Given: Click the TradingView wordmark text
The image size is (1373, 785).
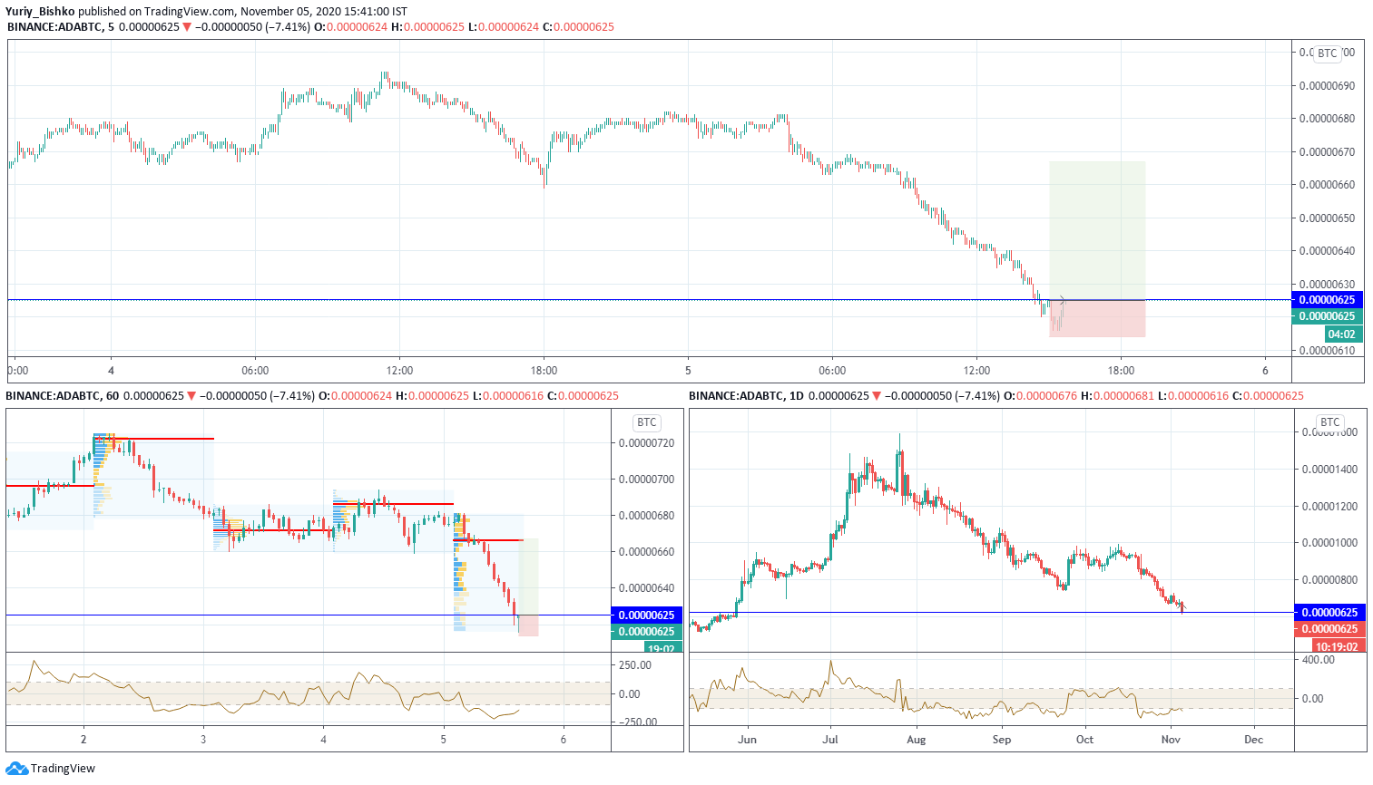Looking at the screenshot, I should pos(63,769).
